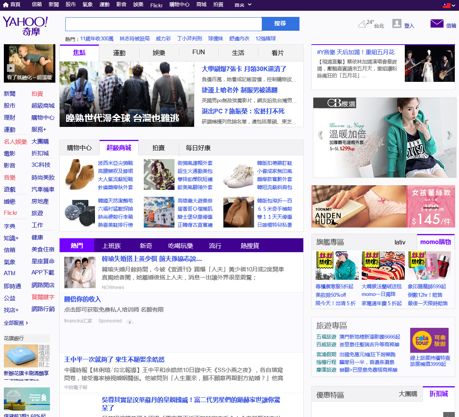Select the FUN news tab
The width and height of the screenshot is (459, 417).
(x=198, y=52)
